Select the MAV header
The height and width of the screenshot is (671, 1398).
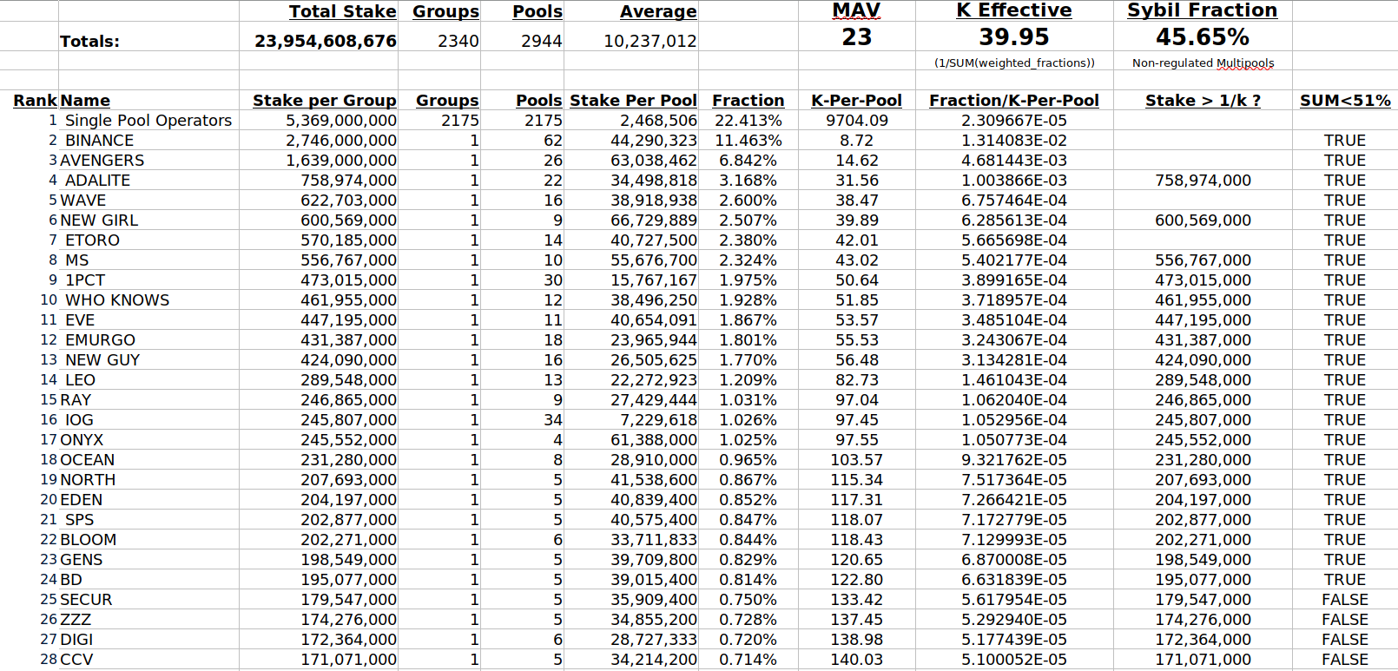point(856,10)
